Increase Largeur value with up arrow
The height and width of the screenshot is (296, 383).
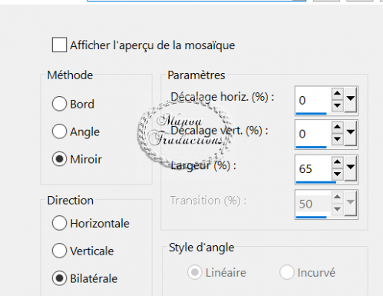point(337,162)
